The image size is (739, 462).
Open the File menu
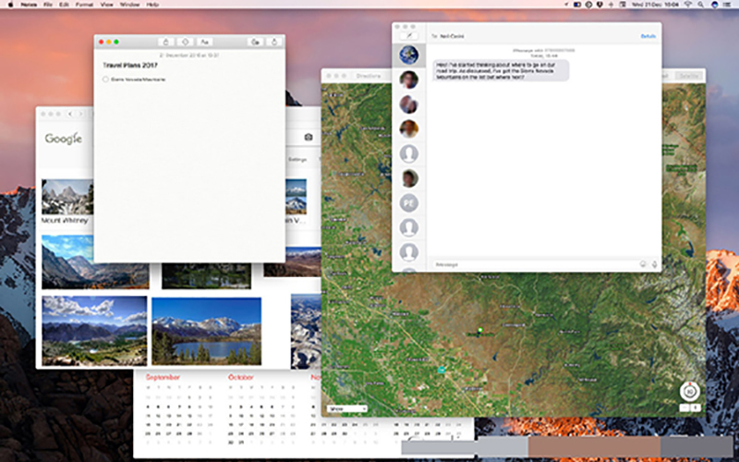(x=48, y=5)
